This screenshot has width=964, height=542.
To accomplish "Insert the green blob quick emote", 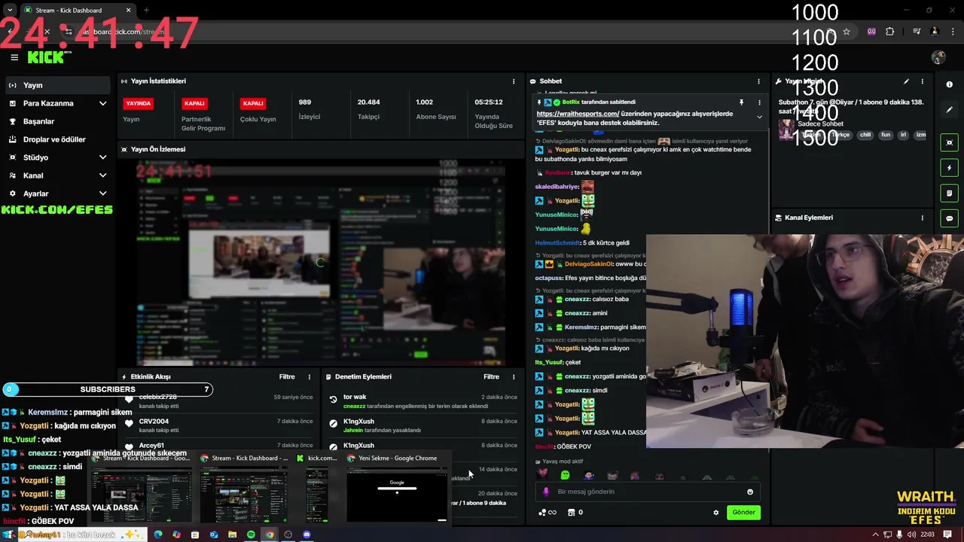I will click(565, 475).
